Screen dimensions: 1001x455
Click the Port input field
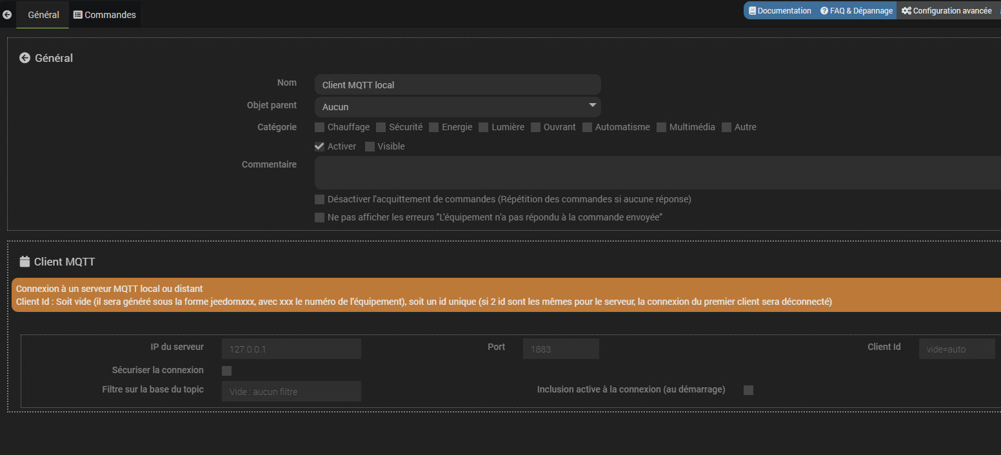(x=560, y=349)
